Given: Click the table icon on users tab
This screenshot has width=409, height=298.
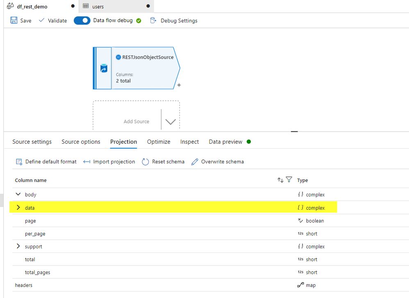Looking at the screenshot, I should 86,6.
